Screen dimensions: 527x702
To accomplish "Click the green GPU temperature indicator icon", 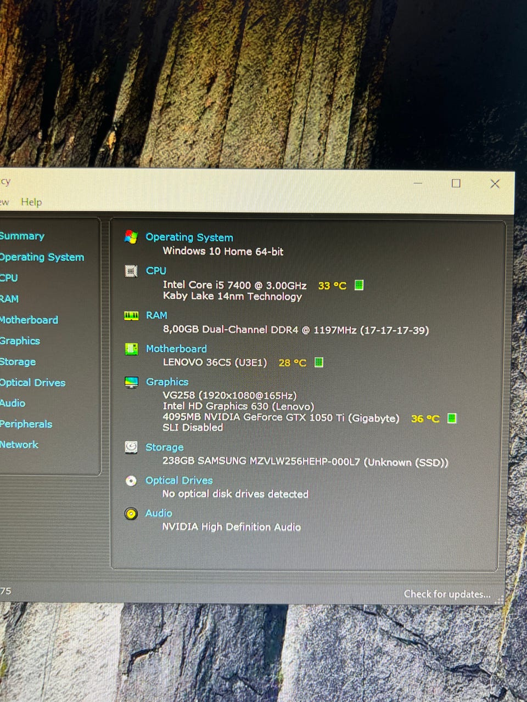I will (452, 418).
